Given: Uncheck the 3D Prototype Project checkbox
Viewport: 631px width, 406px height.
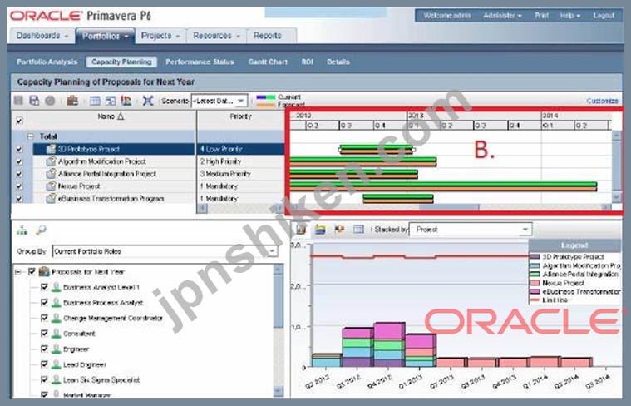Looking at the screenshot, I should pos(19,149).
